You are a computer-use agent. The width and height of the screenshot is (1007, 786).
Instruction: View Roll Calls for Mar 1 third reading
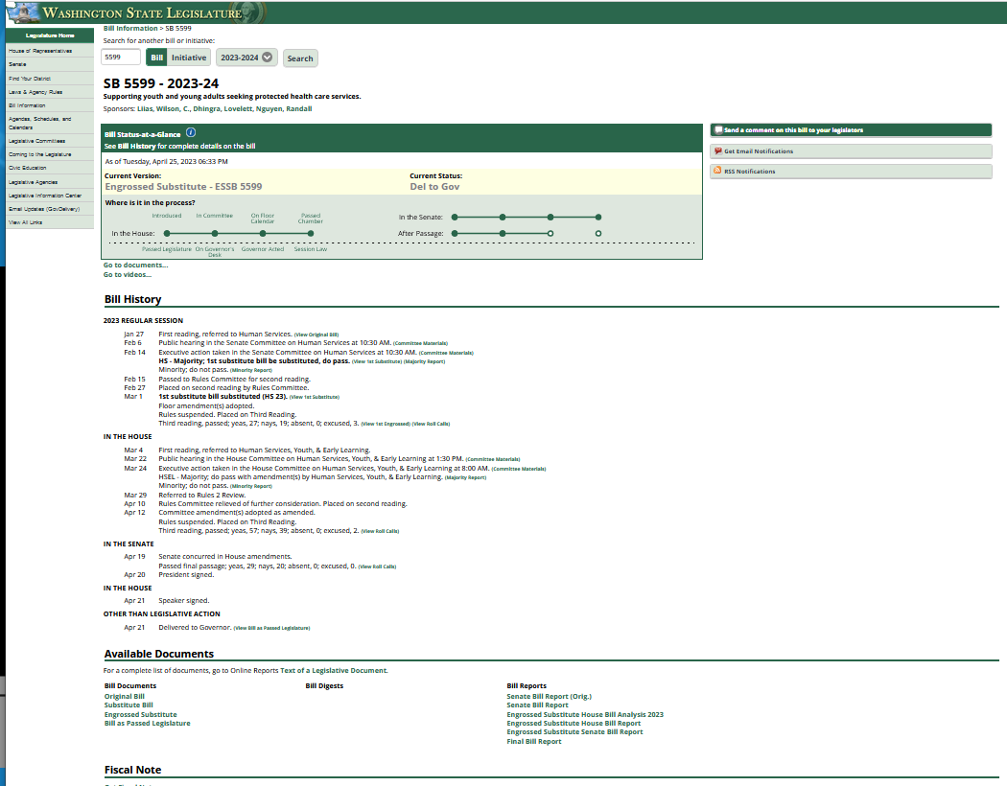431,424
